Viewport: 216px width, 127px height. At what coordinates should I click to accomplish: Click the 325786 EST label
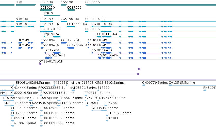110,103
